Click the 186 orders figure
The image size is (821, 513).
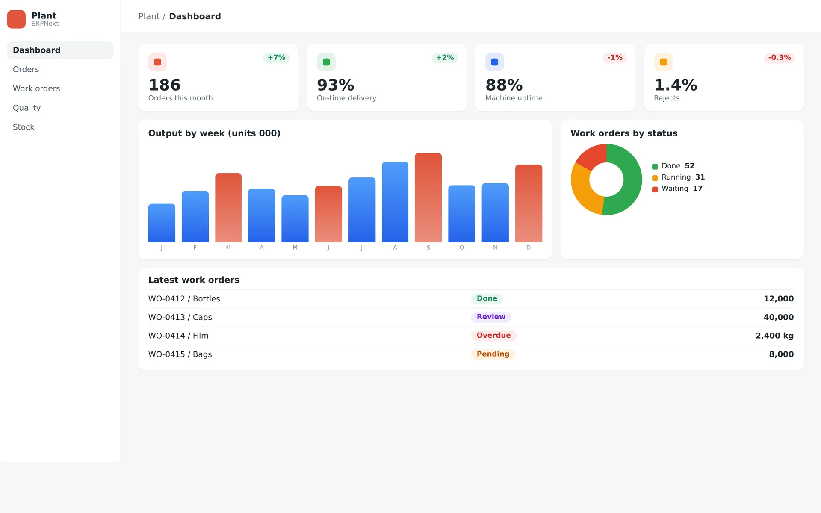(165, 85)
